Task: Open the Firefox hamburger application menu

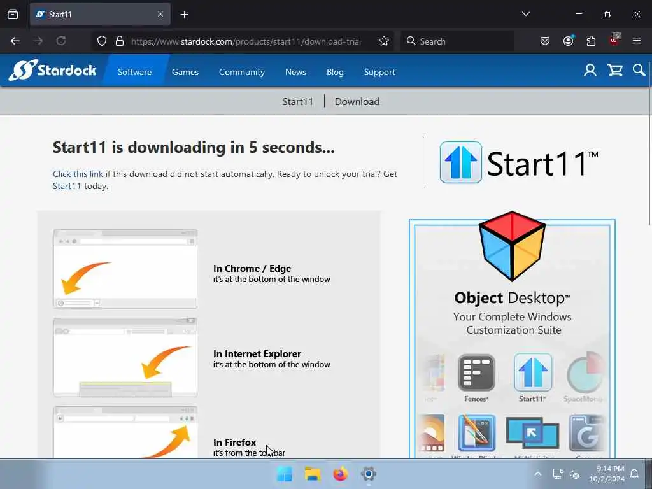Action: tap(637, 41)
